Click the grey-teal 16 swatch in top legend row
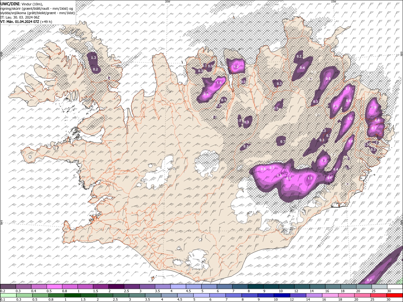Image resolution: width=403 pixels, height=302 pixels. 333,287
